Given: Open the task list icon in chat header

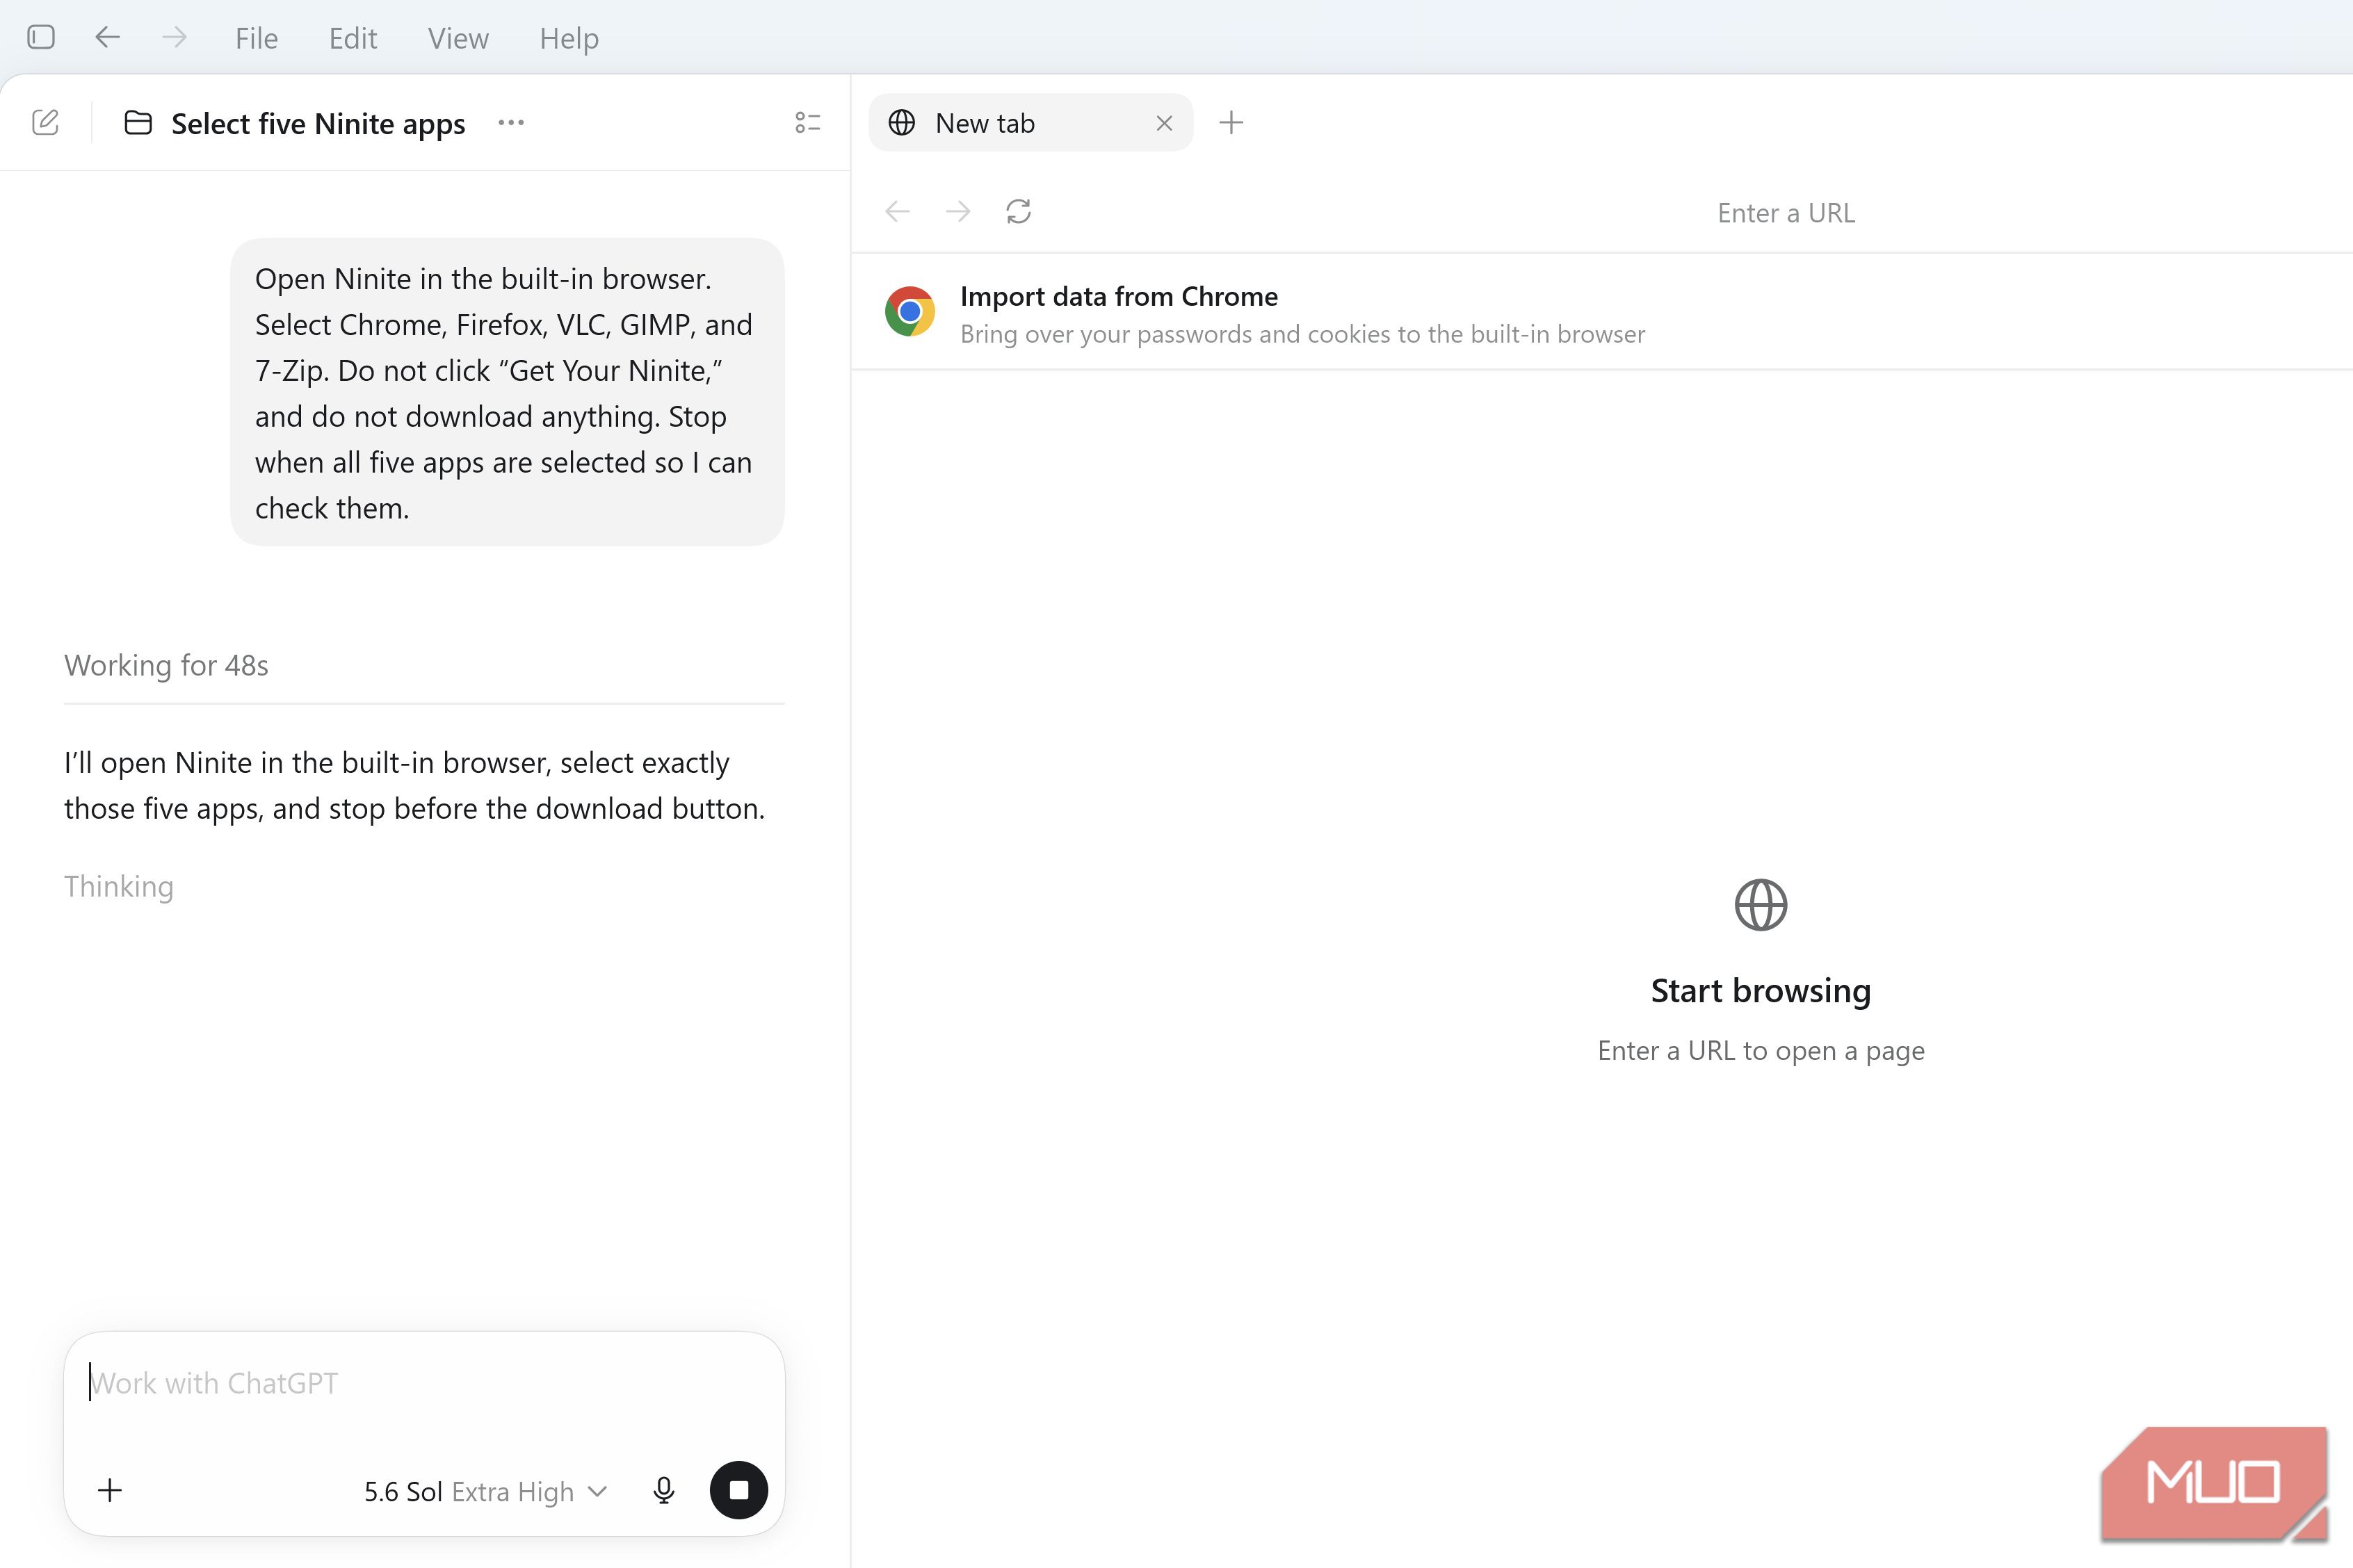Looking at the screenshot, I should pos(807,123).
